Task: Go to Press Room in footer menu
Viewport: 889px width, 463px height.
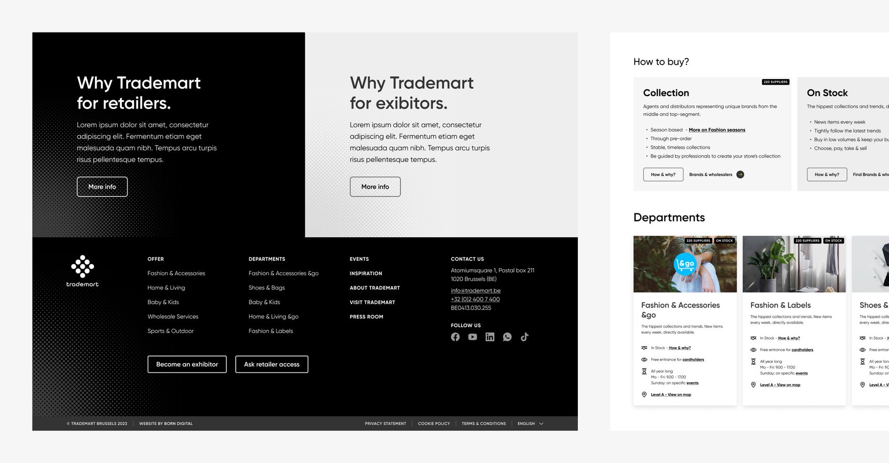Action: (366, 317)
